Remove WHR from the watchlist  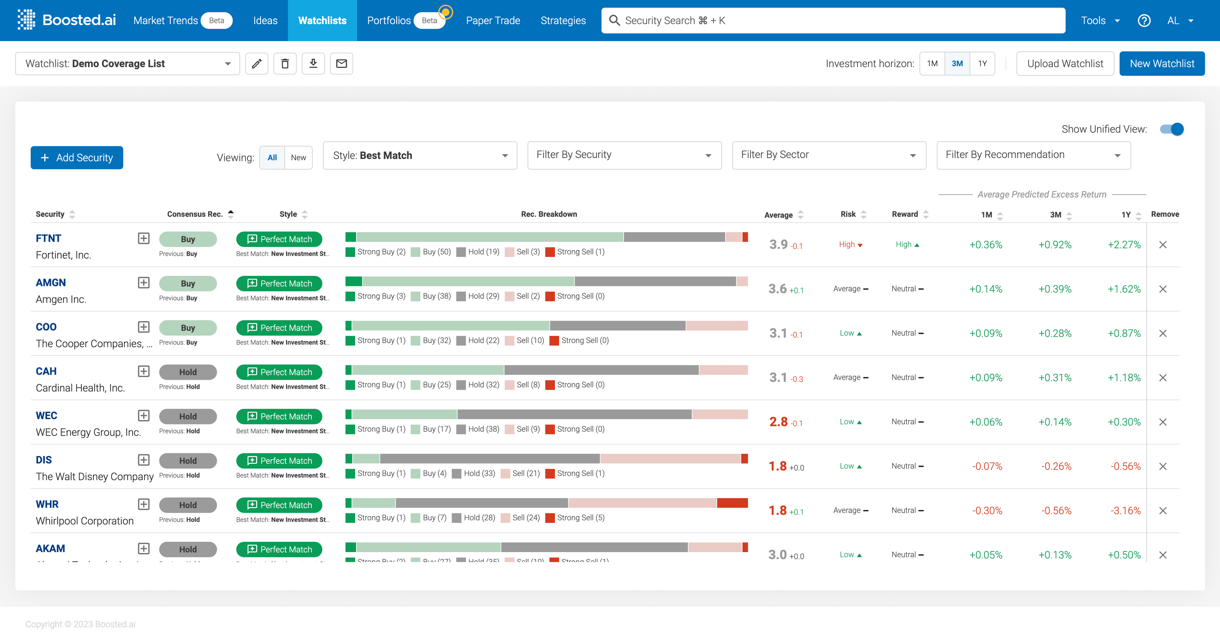1163,510
